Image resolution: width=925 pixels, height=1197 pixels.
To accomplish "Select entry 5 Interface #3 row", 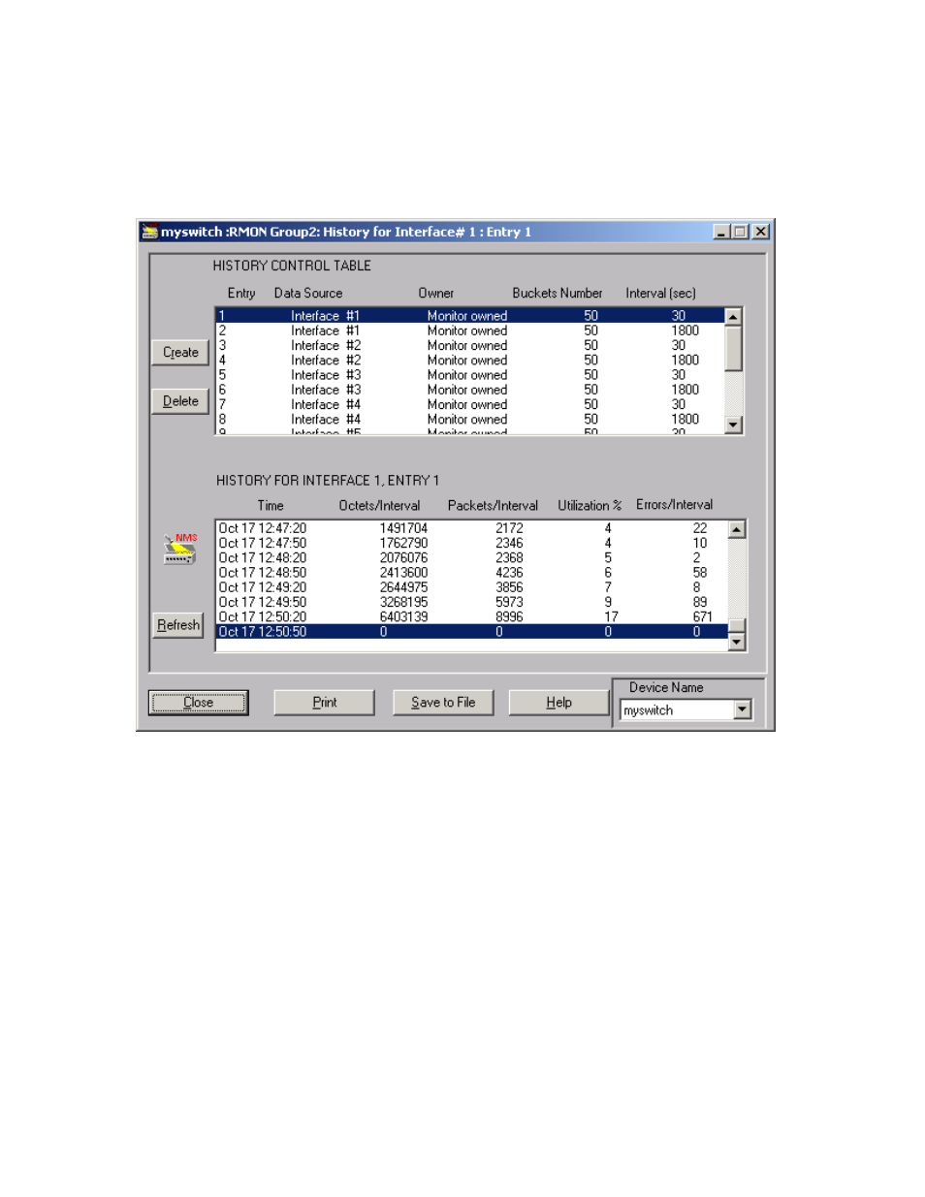I will click(x=470, y=375).
